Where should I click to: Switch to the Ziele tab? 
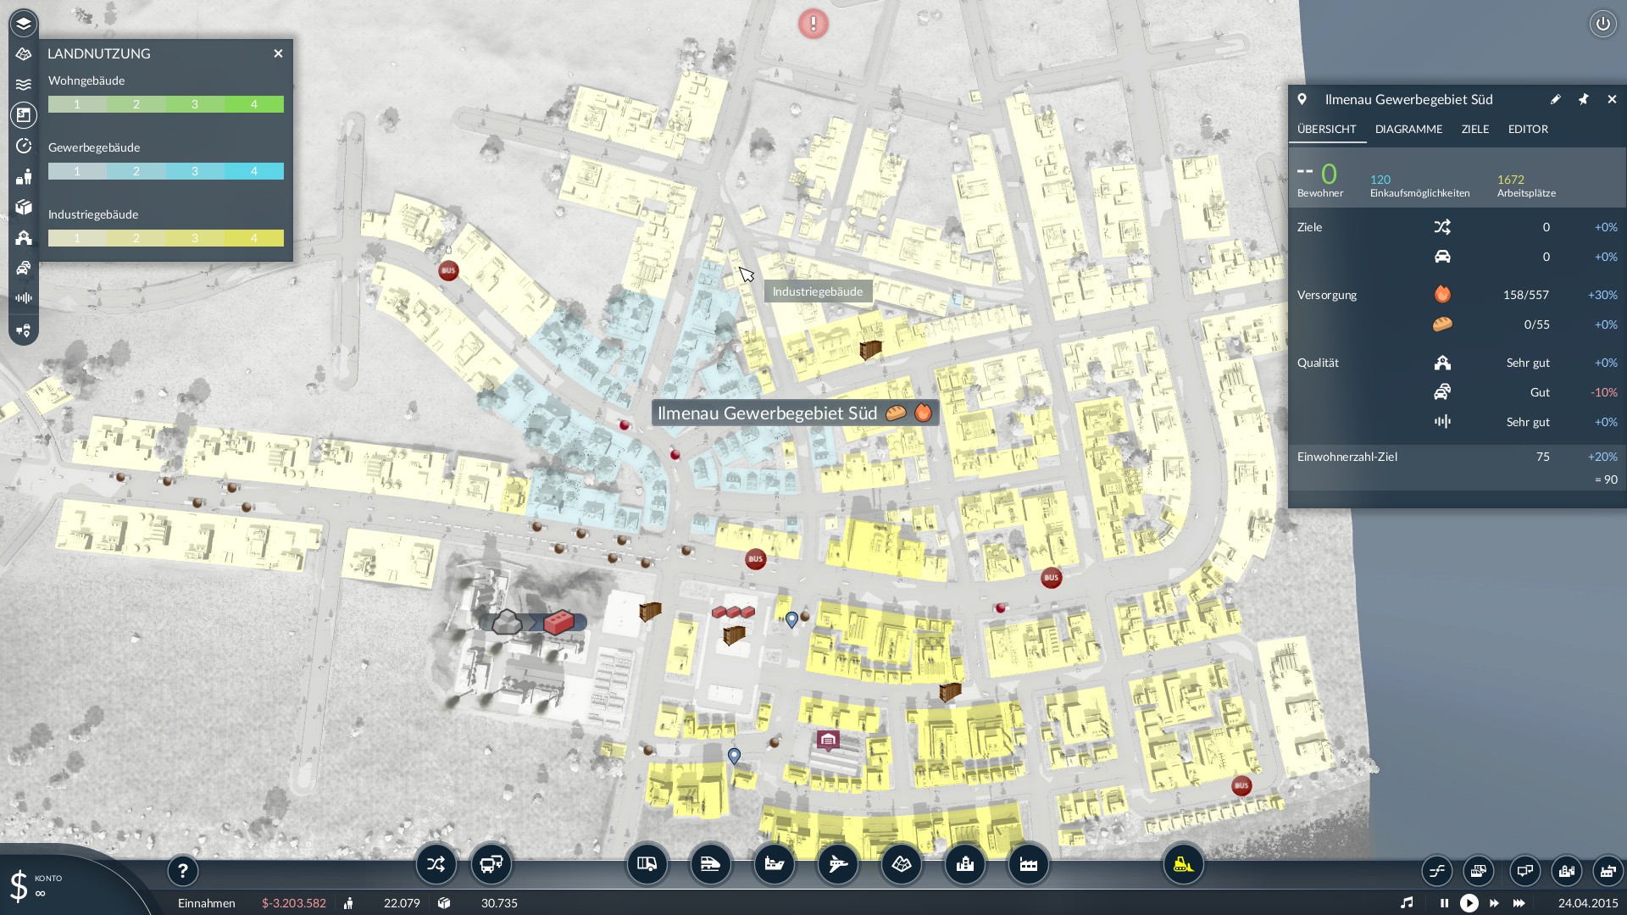coord(1474,129)
